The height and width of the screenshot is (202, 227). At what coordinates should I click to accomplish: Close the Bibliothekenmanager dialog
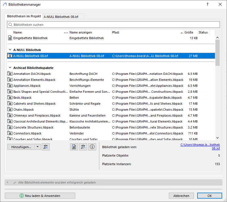[220, 4]
